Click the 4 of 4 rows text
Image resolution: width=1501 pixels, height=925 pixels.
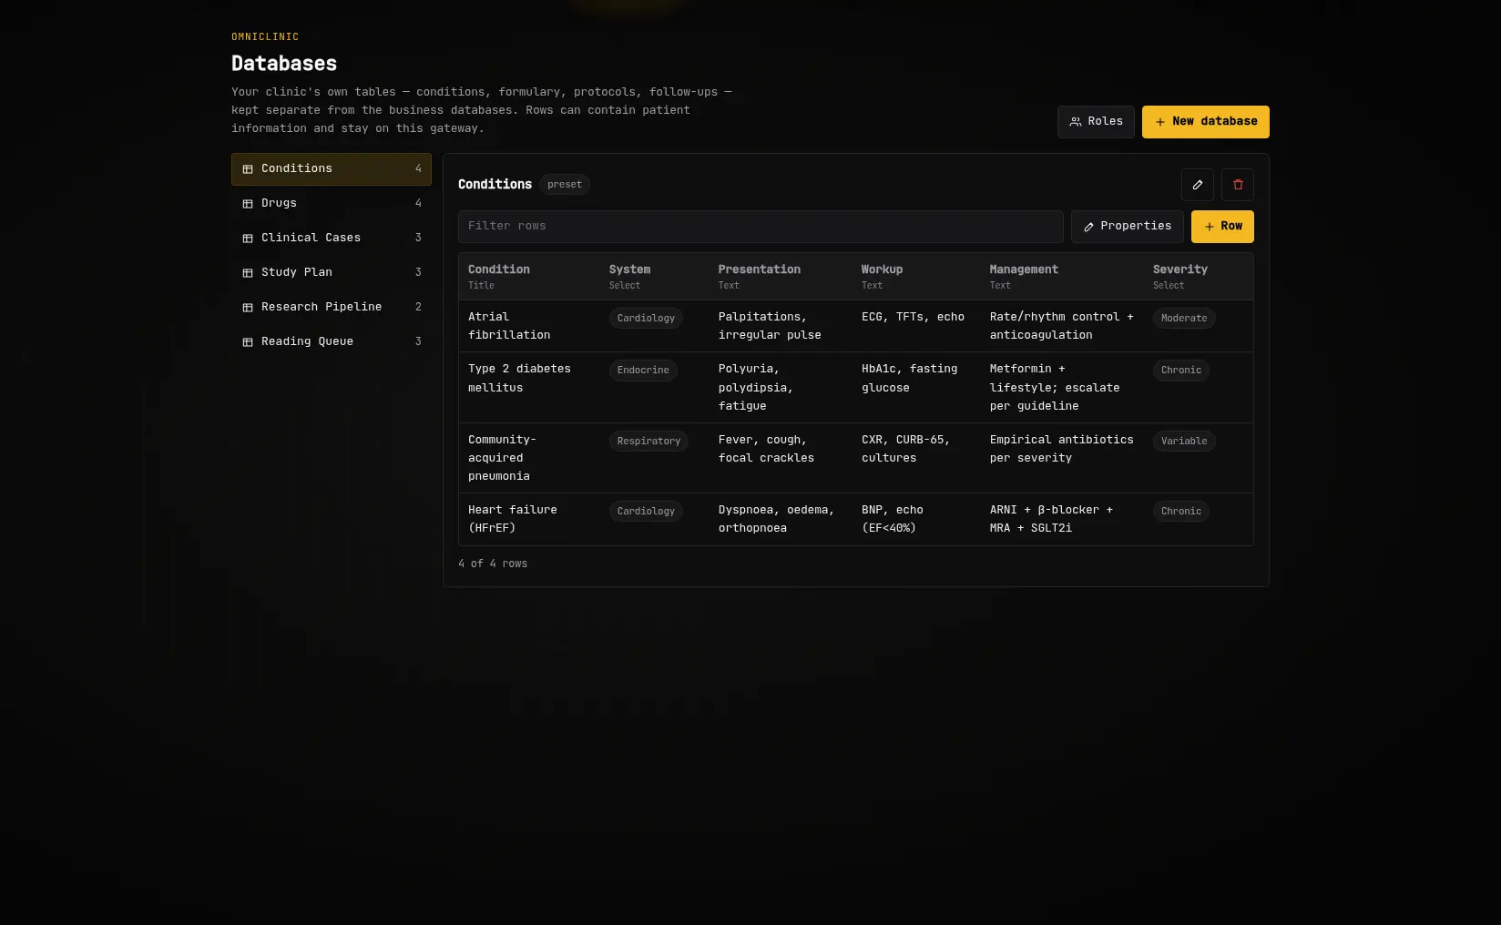(493, 564)
